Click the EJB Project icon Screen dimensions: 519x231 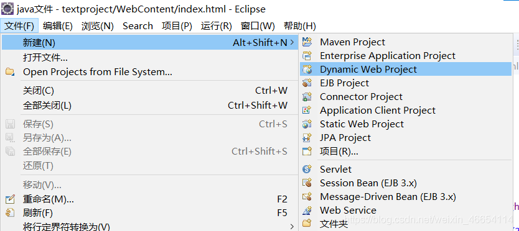307,83
